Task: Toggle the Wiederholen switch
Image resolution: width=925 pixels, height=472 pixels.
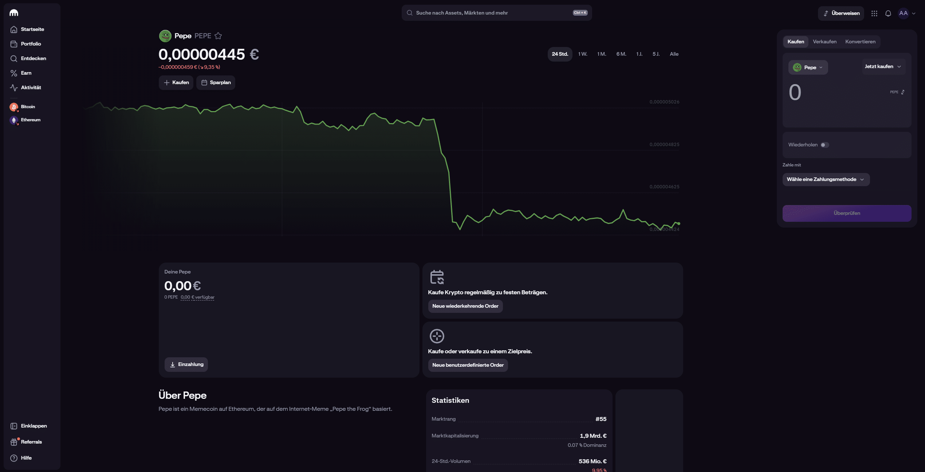Action: (x=824, y=145)
